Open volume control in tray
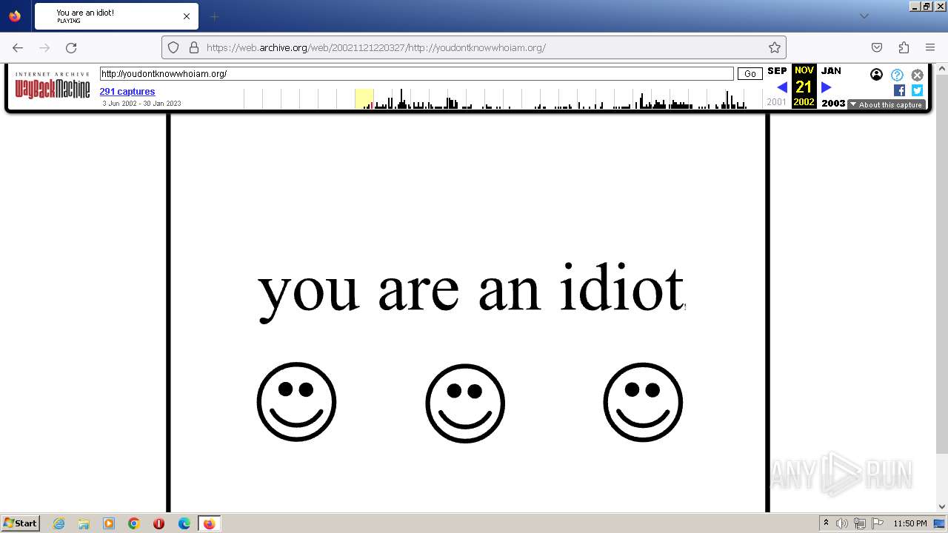The height and width of the screenshot is (533, 948). [x=841, y=523]
